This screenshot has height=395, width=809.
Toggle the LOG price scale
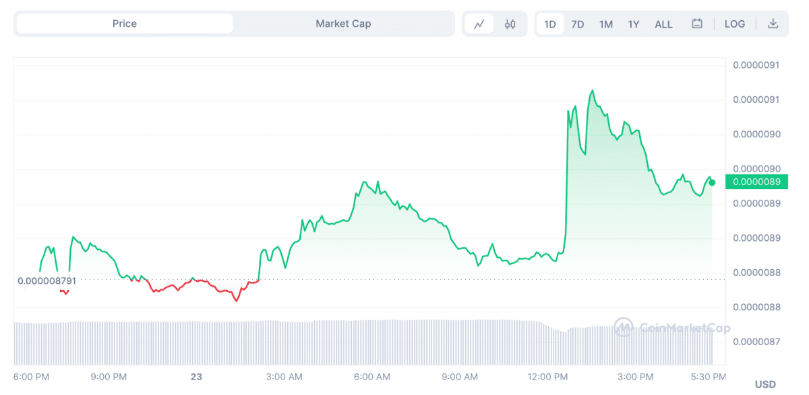click(734, 24)
